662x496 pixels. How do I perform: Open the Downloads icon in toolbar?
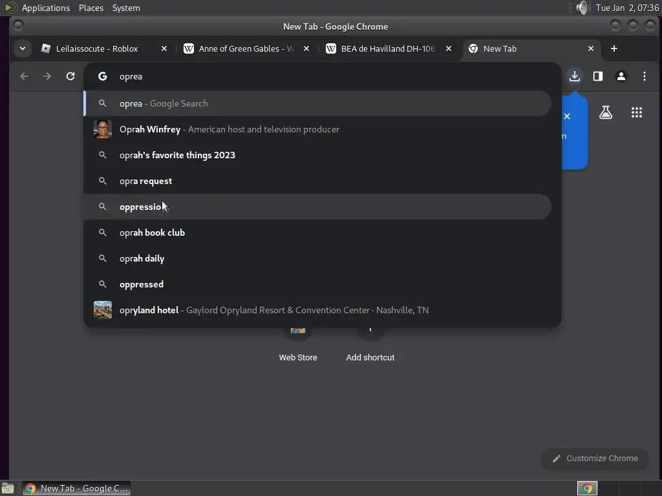[x=575, y=76]
